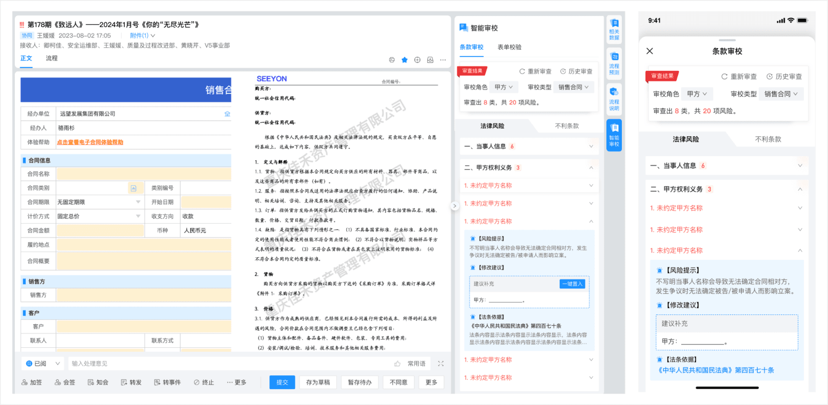Close the mobile 条款审校 sheet with X
828x405 pixels.
[x=650, y=51]
